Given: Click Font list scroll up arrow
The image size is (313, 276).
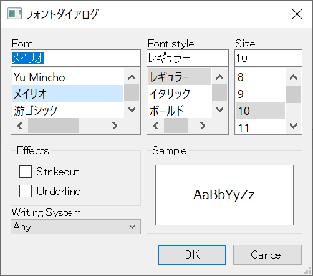Looking at the screenshot, I should point(132,77).
